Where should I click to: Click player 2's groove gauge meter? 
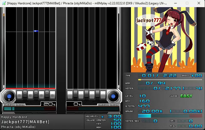(93, 109)
